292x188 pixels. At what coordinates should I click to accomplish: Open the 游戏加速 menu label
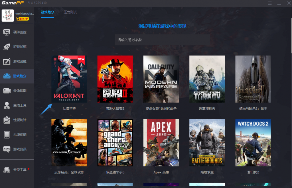tap(20, 47)
